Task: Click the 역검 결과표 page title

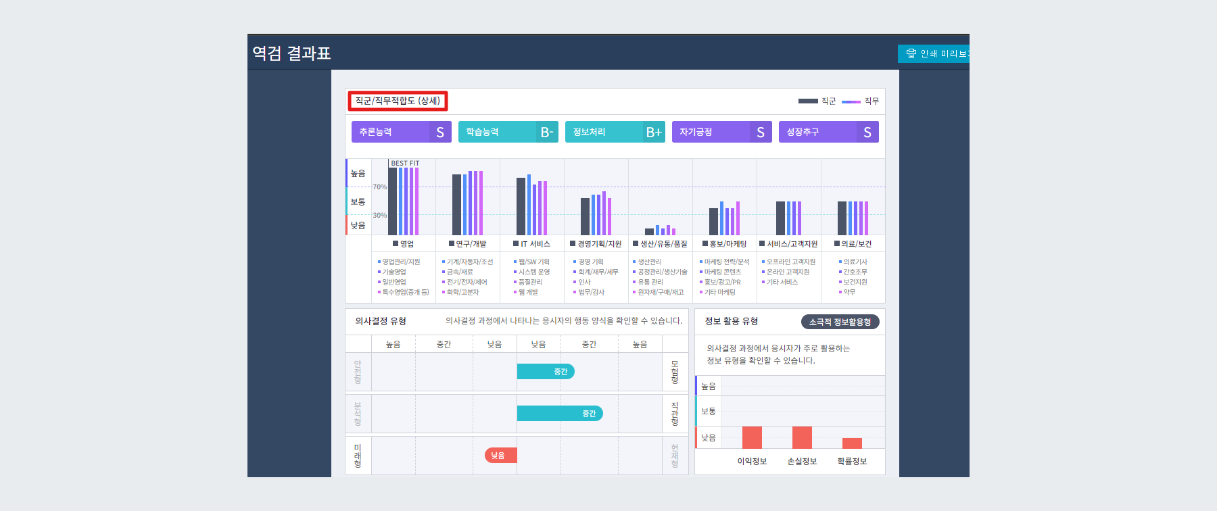Action: [x=291, y=53]
